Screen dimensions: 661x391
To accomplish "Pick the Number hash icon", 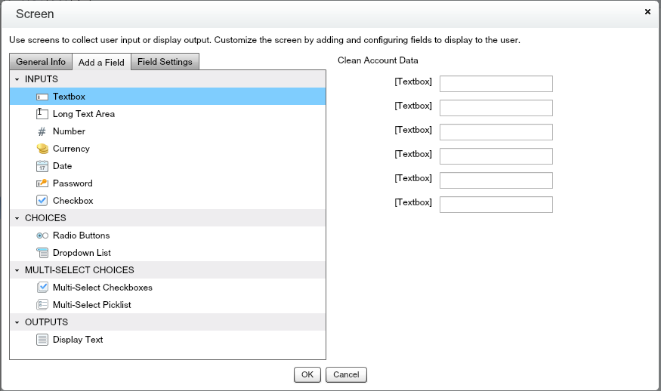I will point(42,131).
